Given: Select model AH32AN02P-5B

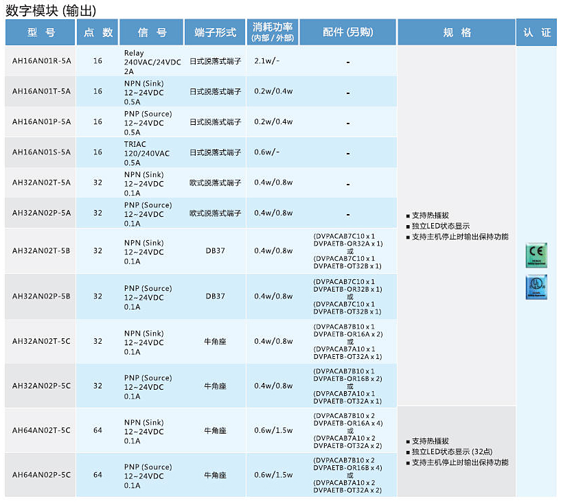Looking at the screenshot, I should point(42,296).
